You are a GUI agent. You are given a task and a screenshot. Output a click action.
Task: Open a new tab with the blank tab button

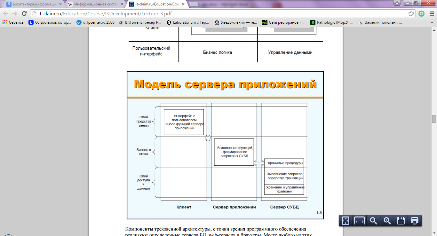click(194, 4)
